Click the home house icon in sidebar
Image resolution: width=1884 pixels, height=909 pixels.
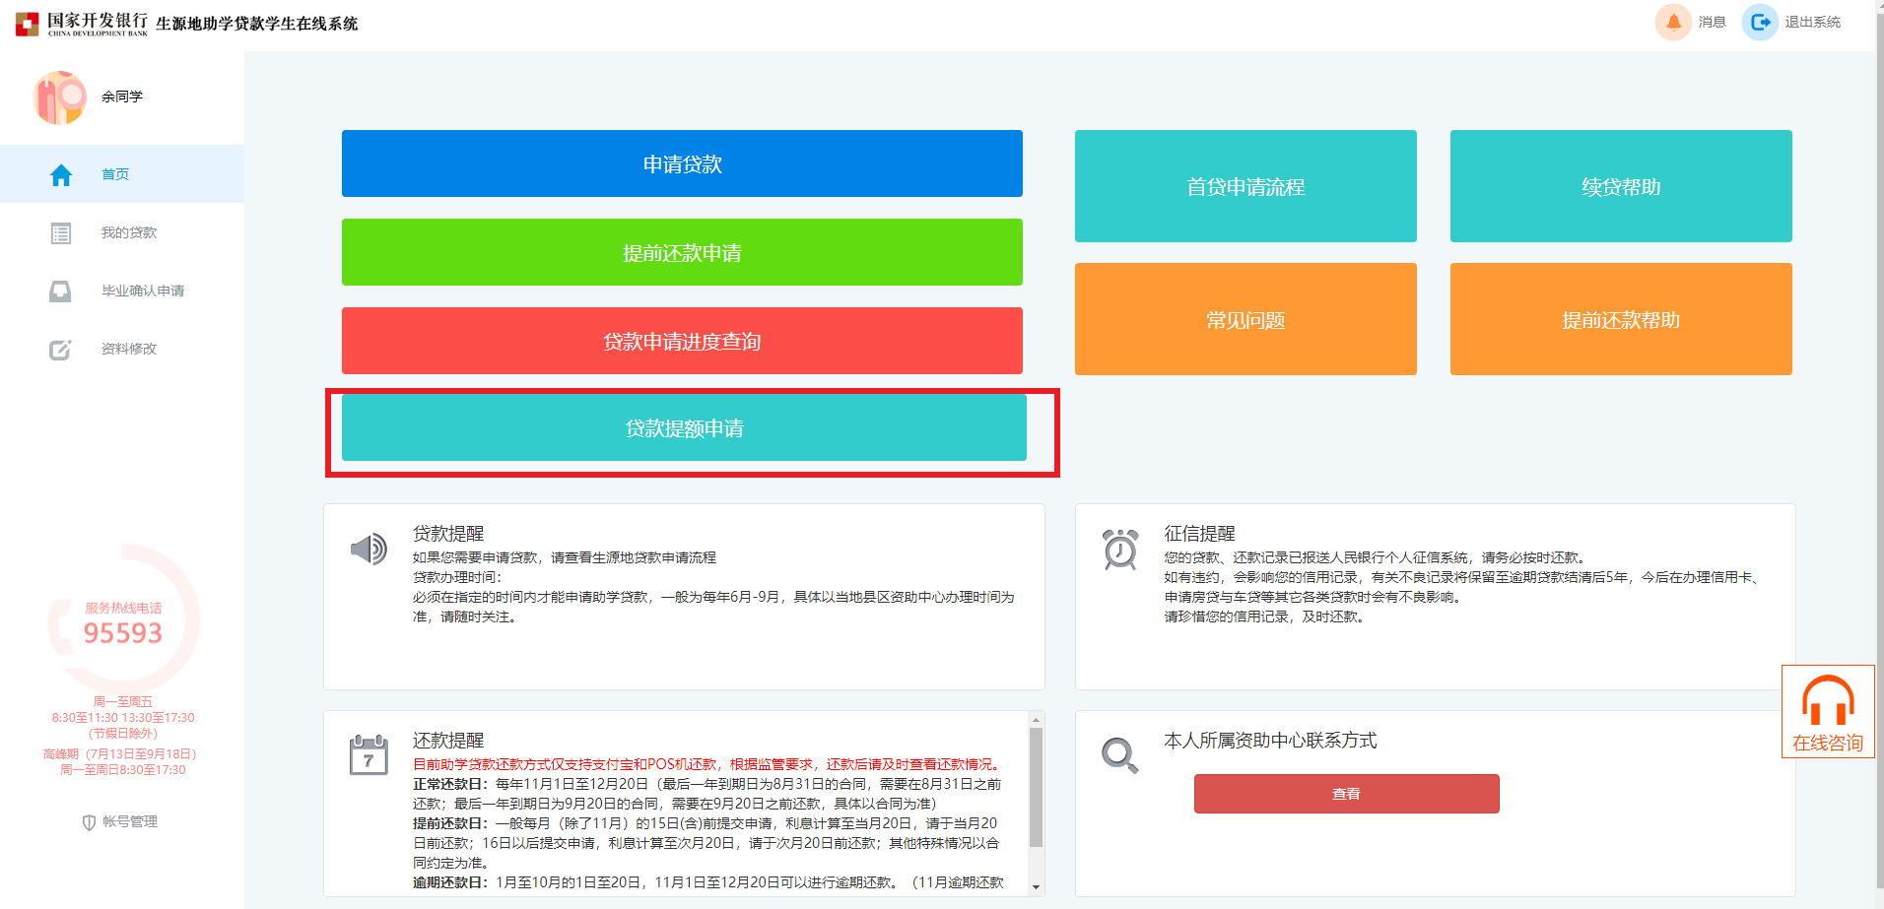click(61, 174)
